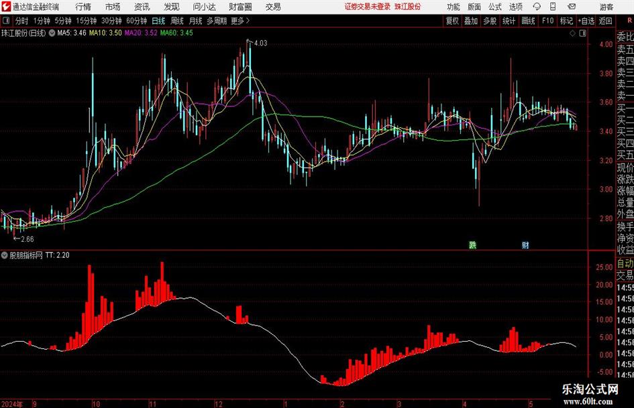Click the 总量 row in side panel
The width and height of the screenshot is (634, 408).
[625, 203]
